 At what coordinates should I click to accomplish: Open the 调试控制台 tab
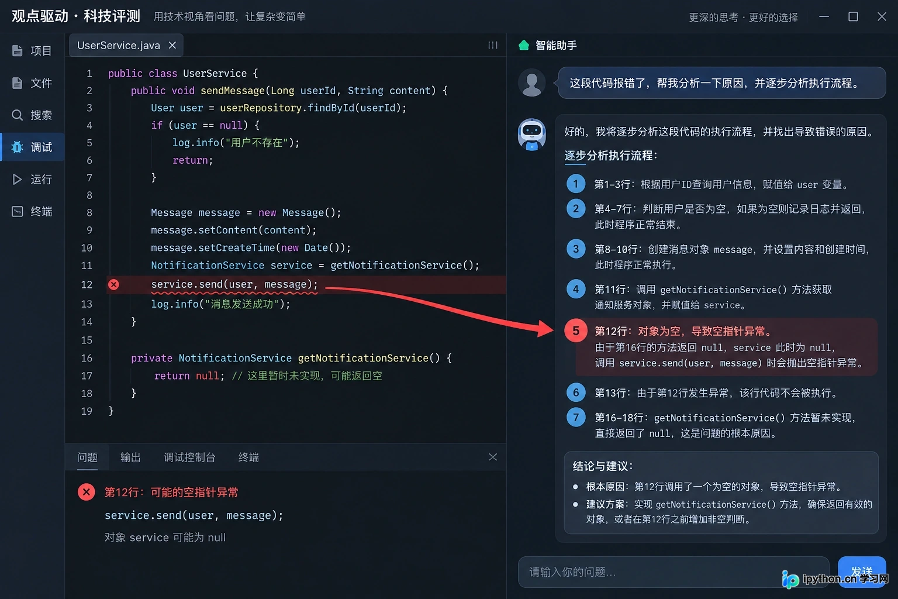point(189,457)
